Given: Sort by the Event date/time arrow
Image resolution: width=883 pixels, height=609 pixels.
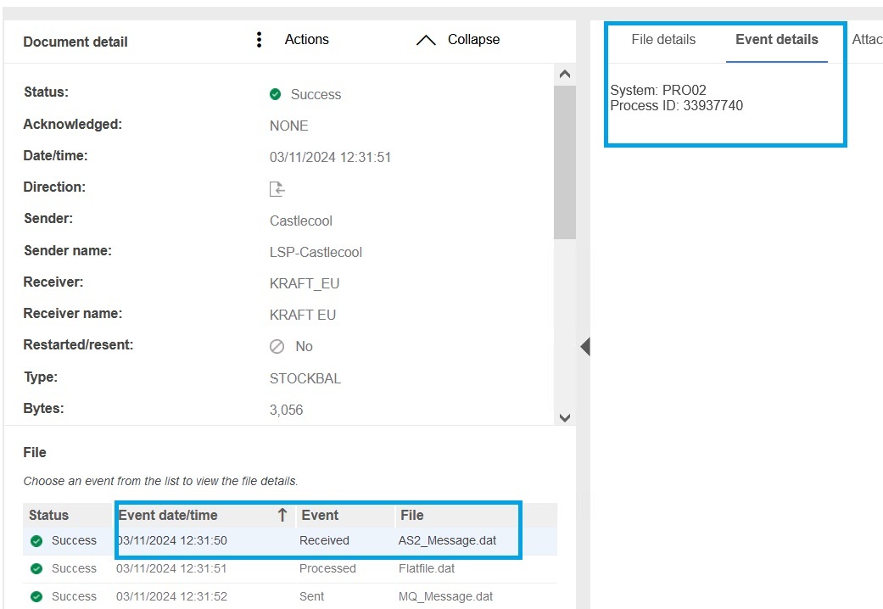Looking at the screenshot, I should tap(282, 515).
